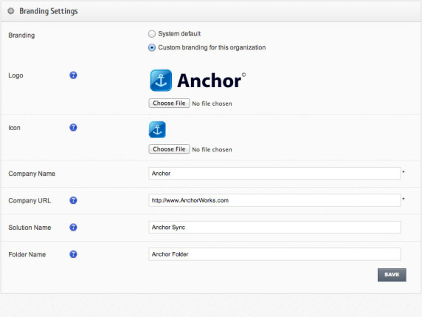Select Custom branding for this organization
Screen dimensions: 422x317
[152, 48]
